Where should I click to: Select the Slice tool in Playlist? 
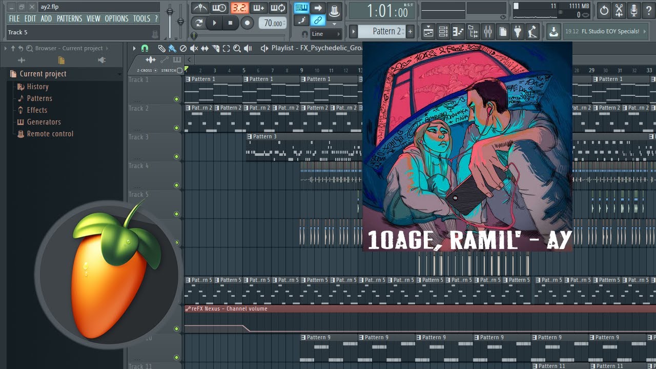(x=215, y=48)
